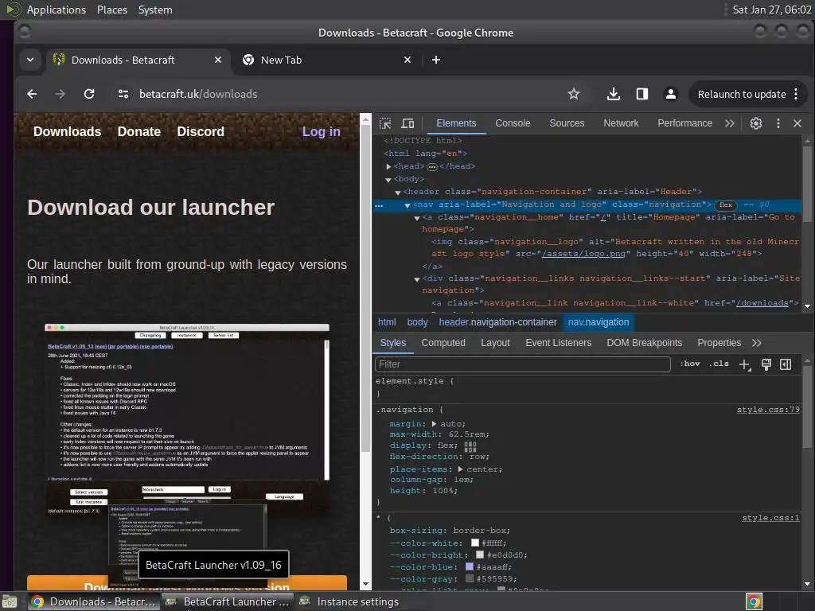This screenshot has height=611, width=815.
Task: Show more DevTools tabs chevron
Action: pos(730,123)
